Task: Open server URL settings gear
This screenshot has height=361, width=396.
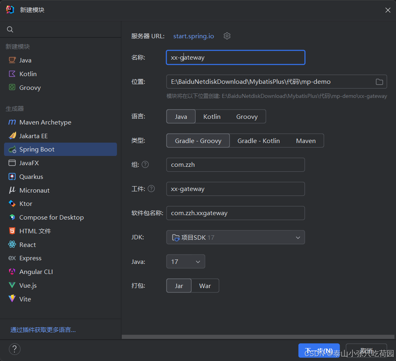Action: (x=227, y=36)
